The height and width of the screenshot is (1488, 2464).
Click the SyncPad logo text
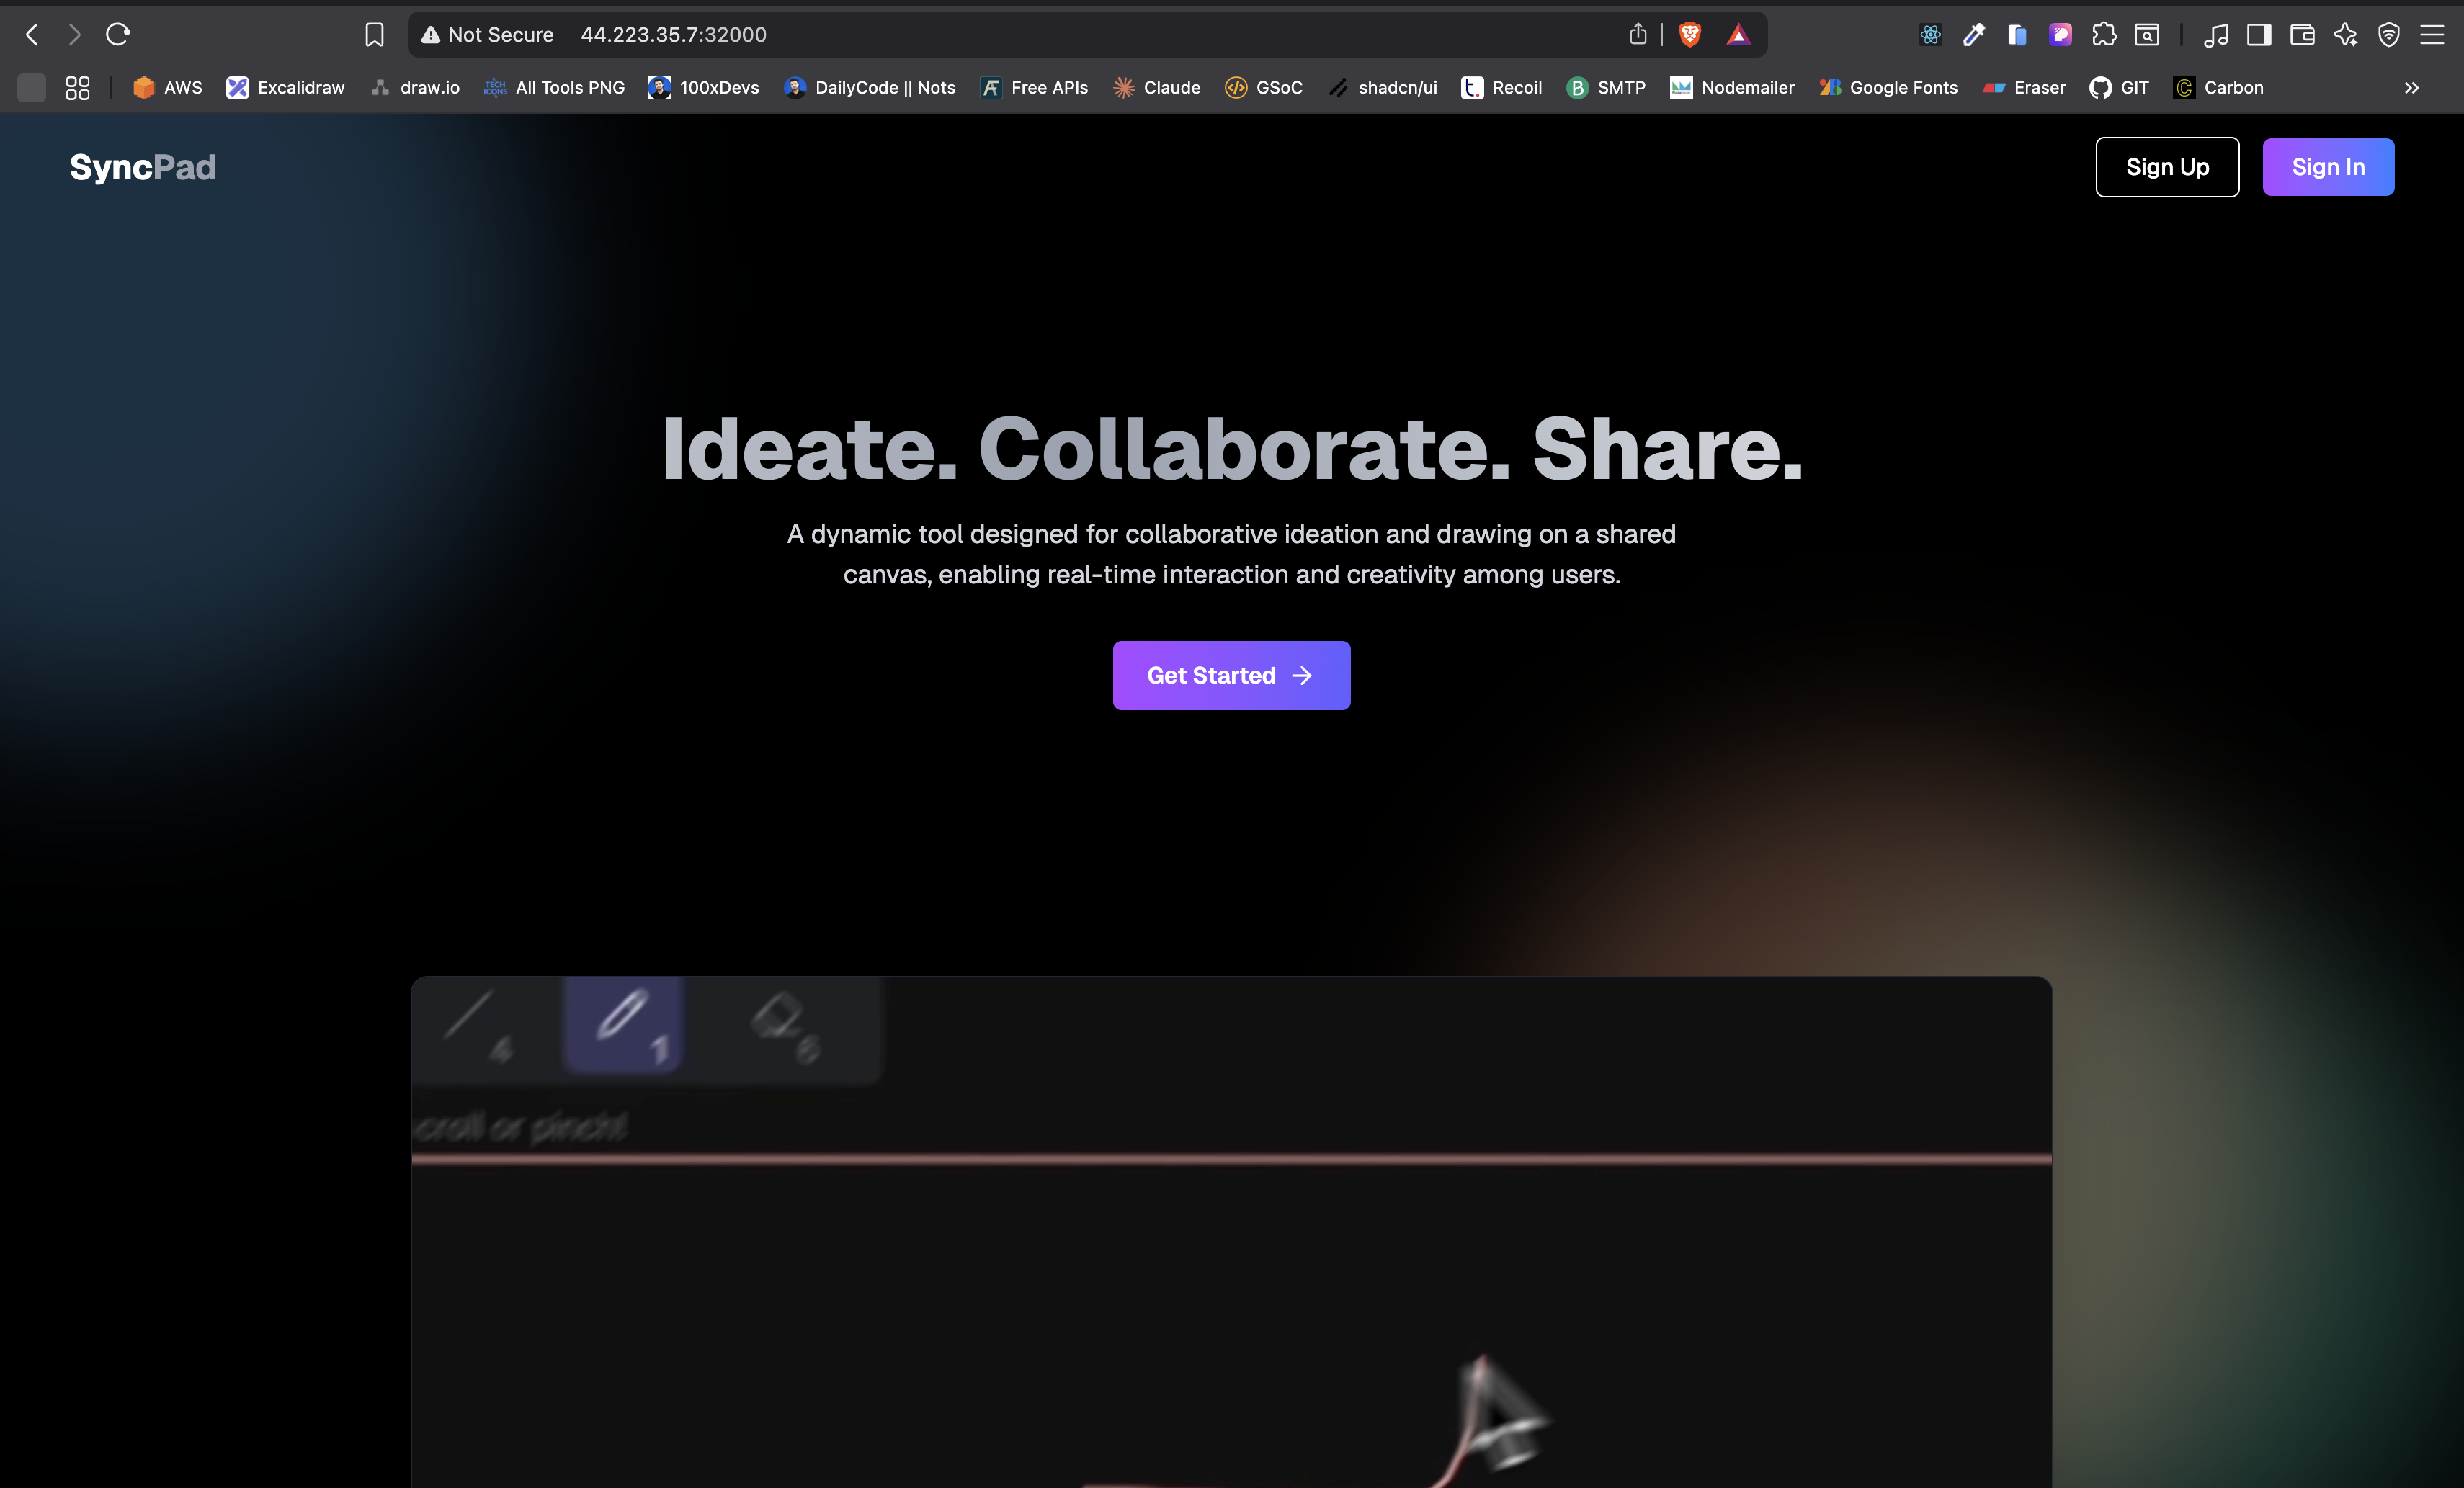[x=143, y=167]
